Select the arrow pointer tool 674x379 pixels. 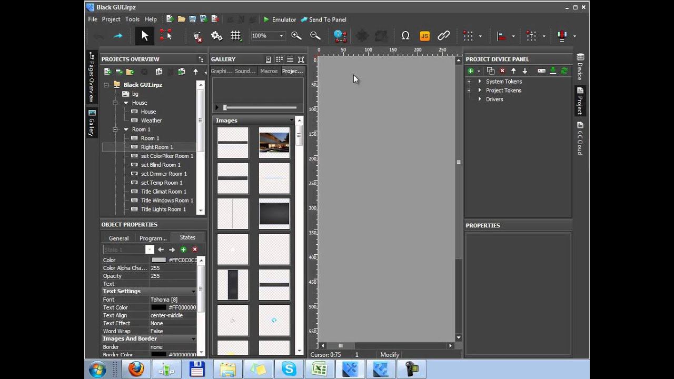pyautogui.click(x=145, y=36)
